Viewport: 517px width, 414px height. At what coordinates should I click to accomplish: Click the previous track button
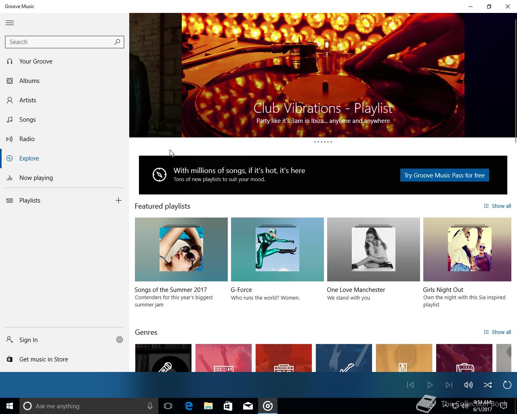pos(410,385)
